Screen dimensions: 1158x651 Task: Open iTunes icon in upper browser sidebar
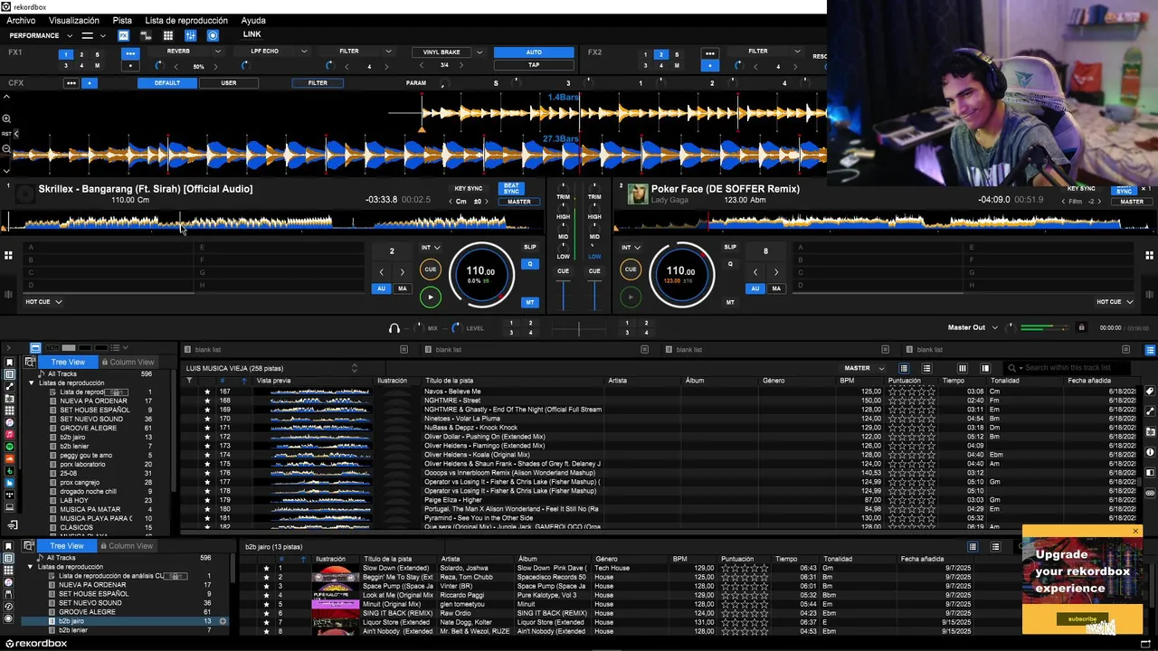point(10,422)
